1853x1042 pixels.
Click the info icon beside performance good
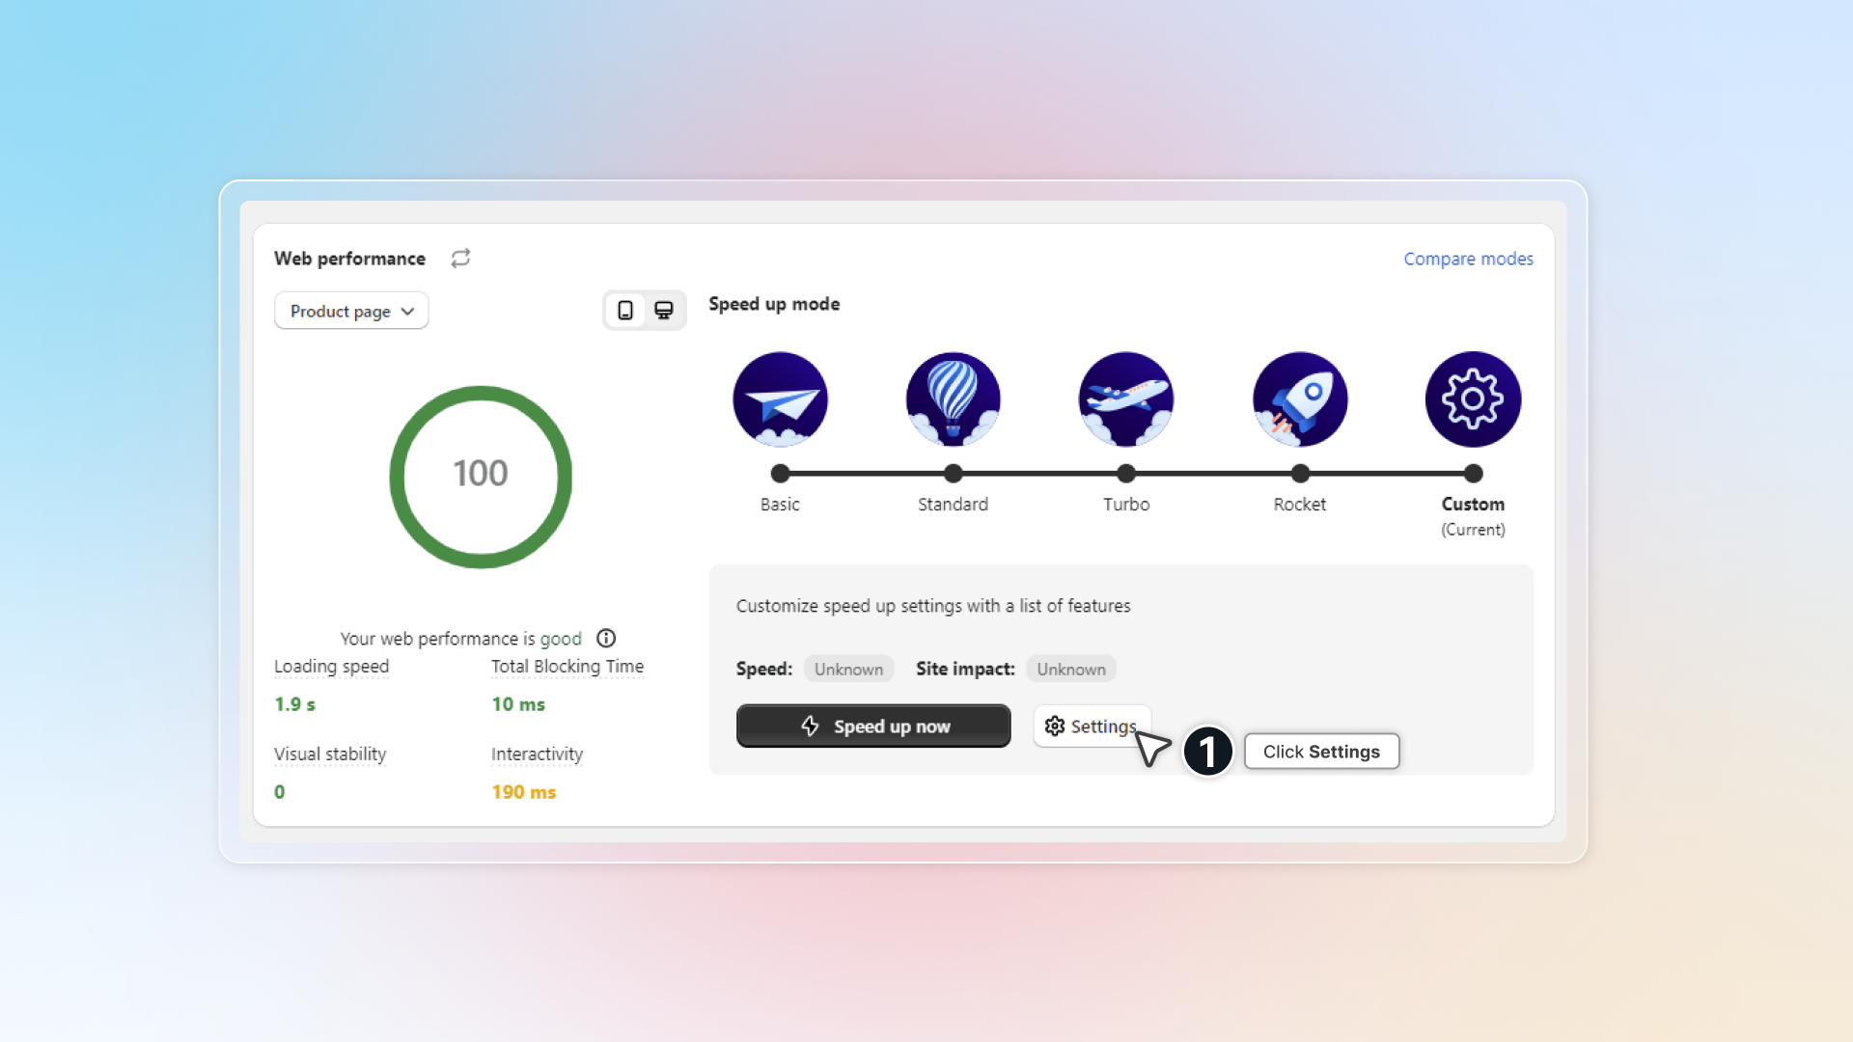(606, 638)
